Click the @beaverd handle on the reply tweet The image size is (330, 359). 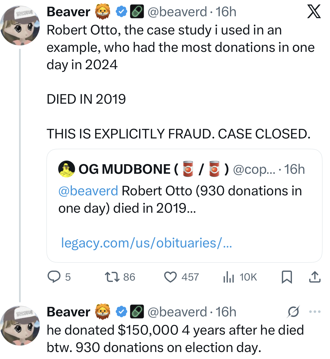(177, 312)
